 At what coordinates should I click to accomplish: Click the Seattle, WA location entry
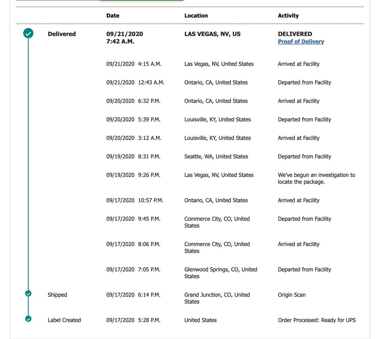coord(216,157)
